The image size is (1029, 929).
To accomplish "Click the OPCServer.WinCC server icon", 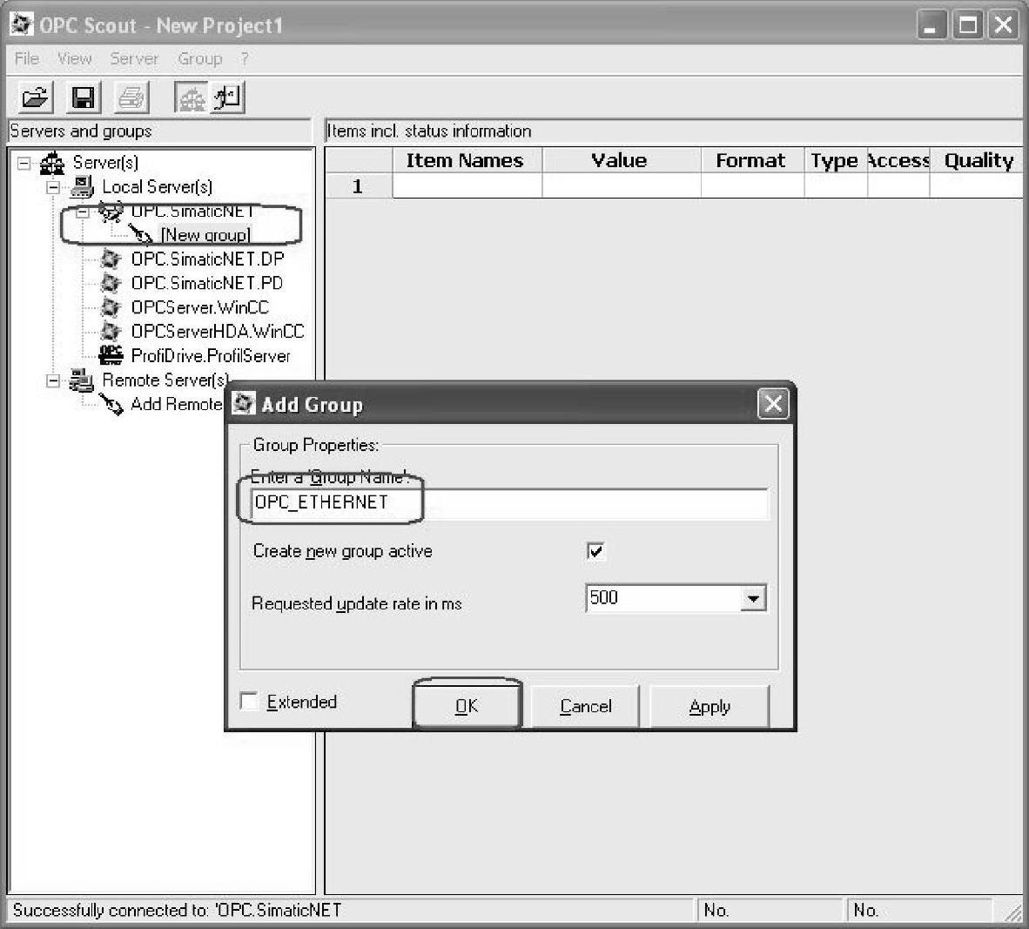I will click(111, 308).
